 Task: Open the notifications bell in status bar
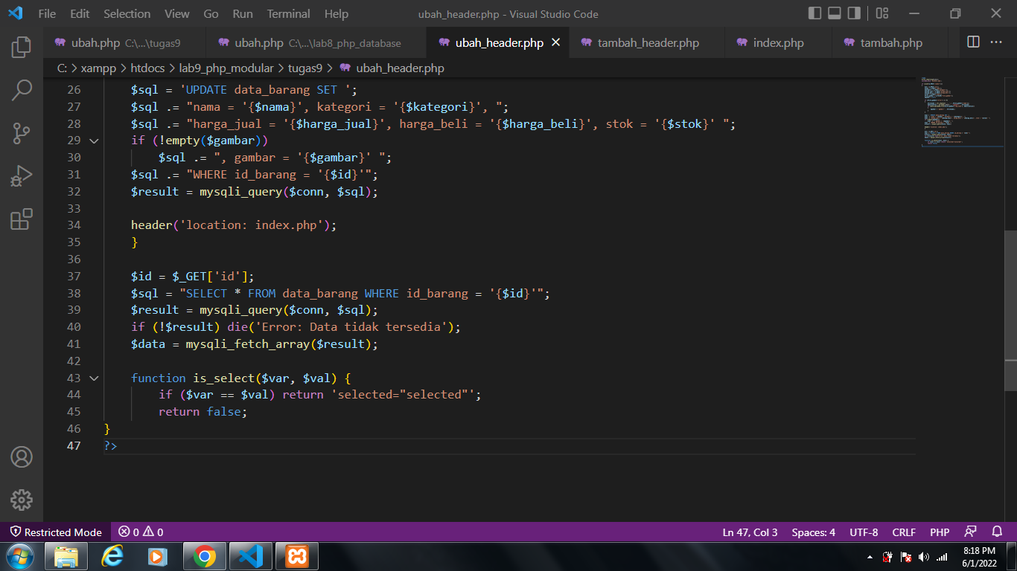[x=997, y=532]
